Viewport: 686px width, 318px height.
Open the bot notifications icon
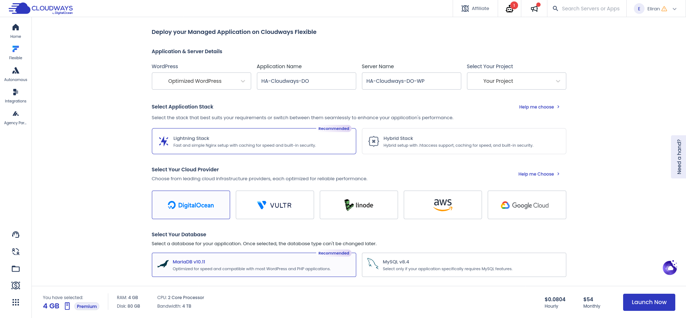[x=510, y=9]
